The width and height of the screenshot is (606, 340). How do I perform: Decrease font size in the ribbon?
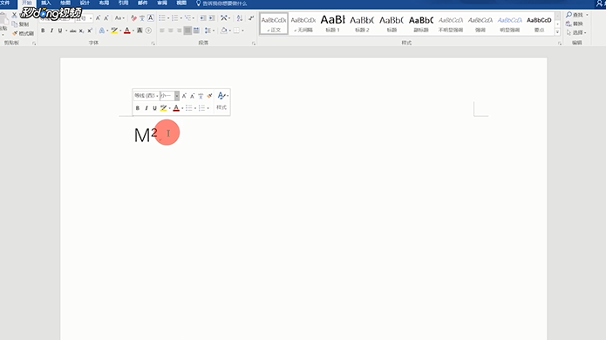(106, 18)
